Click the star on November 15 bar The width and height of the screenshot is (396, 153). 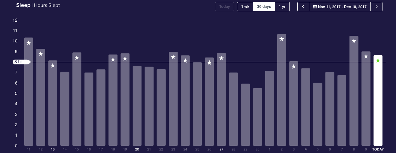77,58
